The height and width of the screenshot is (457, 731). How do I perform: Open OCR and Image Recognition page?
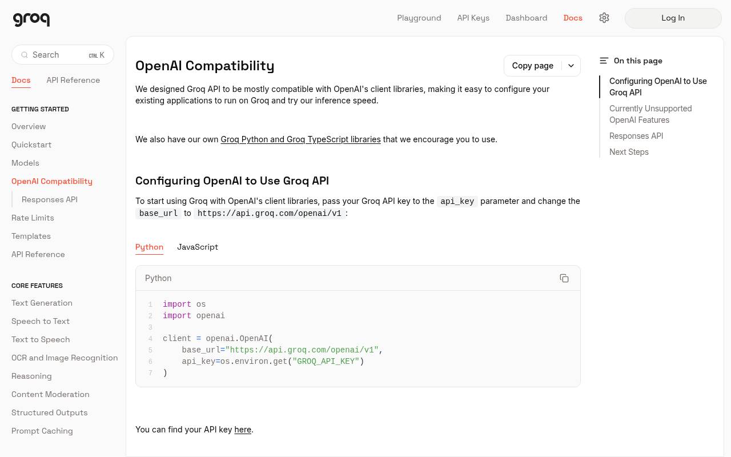[x=65, y=358]
